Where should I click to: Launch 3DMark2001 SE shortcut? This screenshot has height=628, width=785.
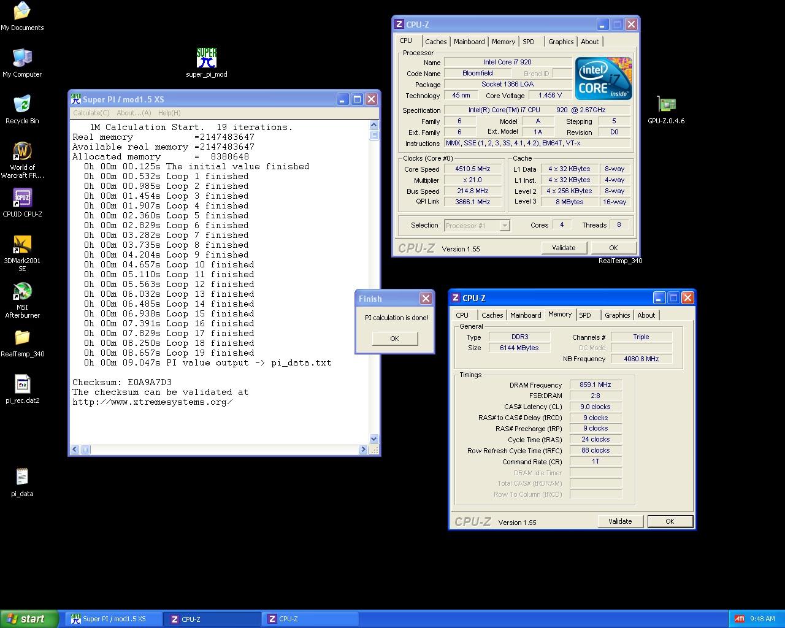coord(22,253)
